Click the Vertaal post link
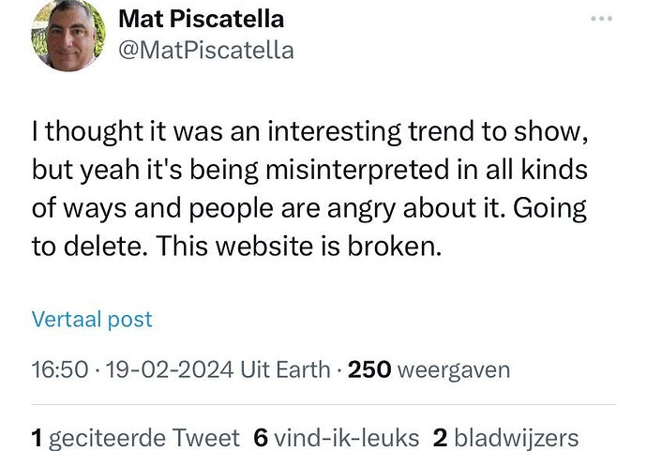647x451 pixels. coord(92,319)
